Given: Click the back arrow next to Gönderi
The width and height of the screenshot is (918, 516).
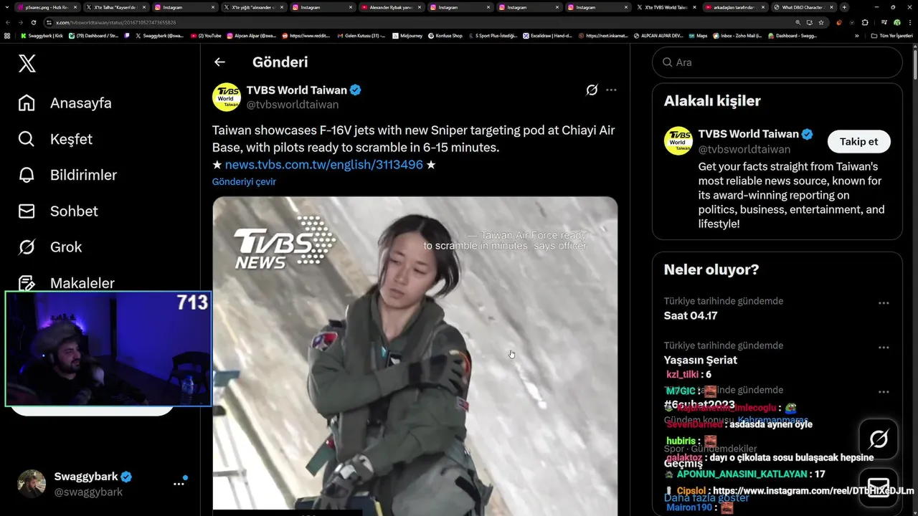Looking at the screenshot, I should tap(219, 62).
